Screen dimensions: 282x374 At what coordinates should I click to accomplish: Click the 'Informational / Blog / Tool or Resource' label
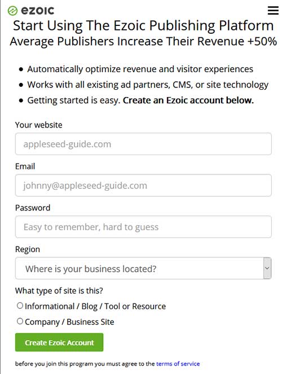(95, 306)
